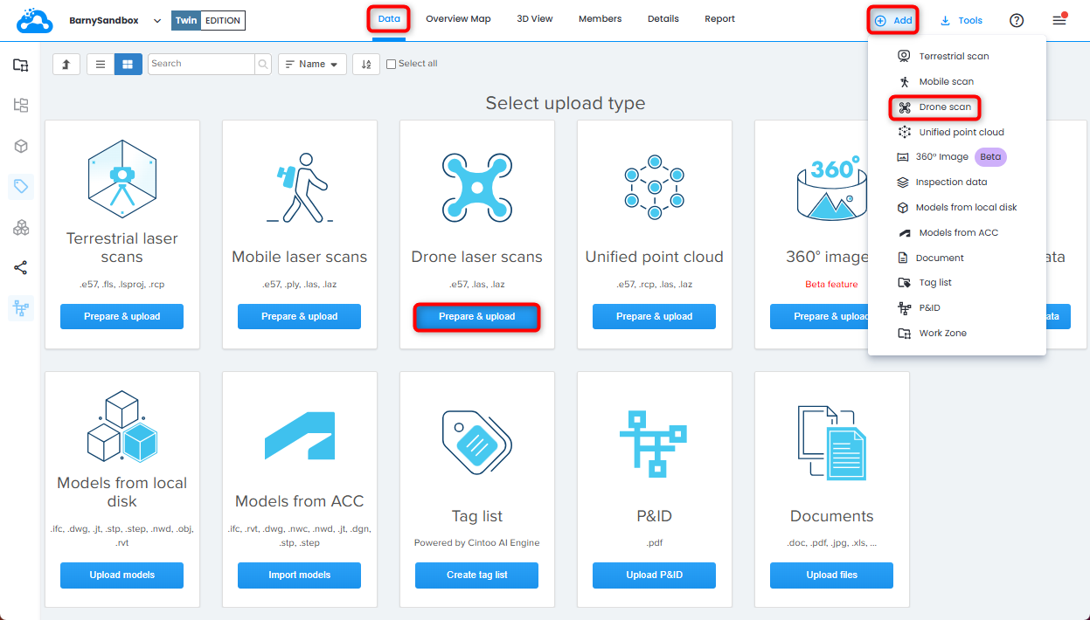Image resolution: width=1090 pixels, height=620 pixels.
Task: Switch to the Members tab
Action: click(x=600, y=19)
